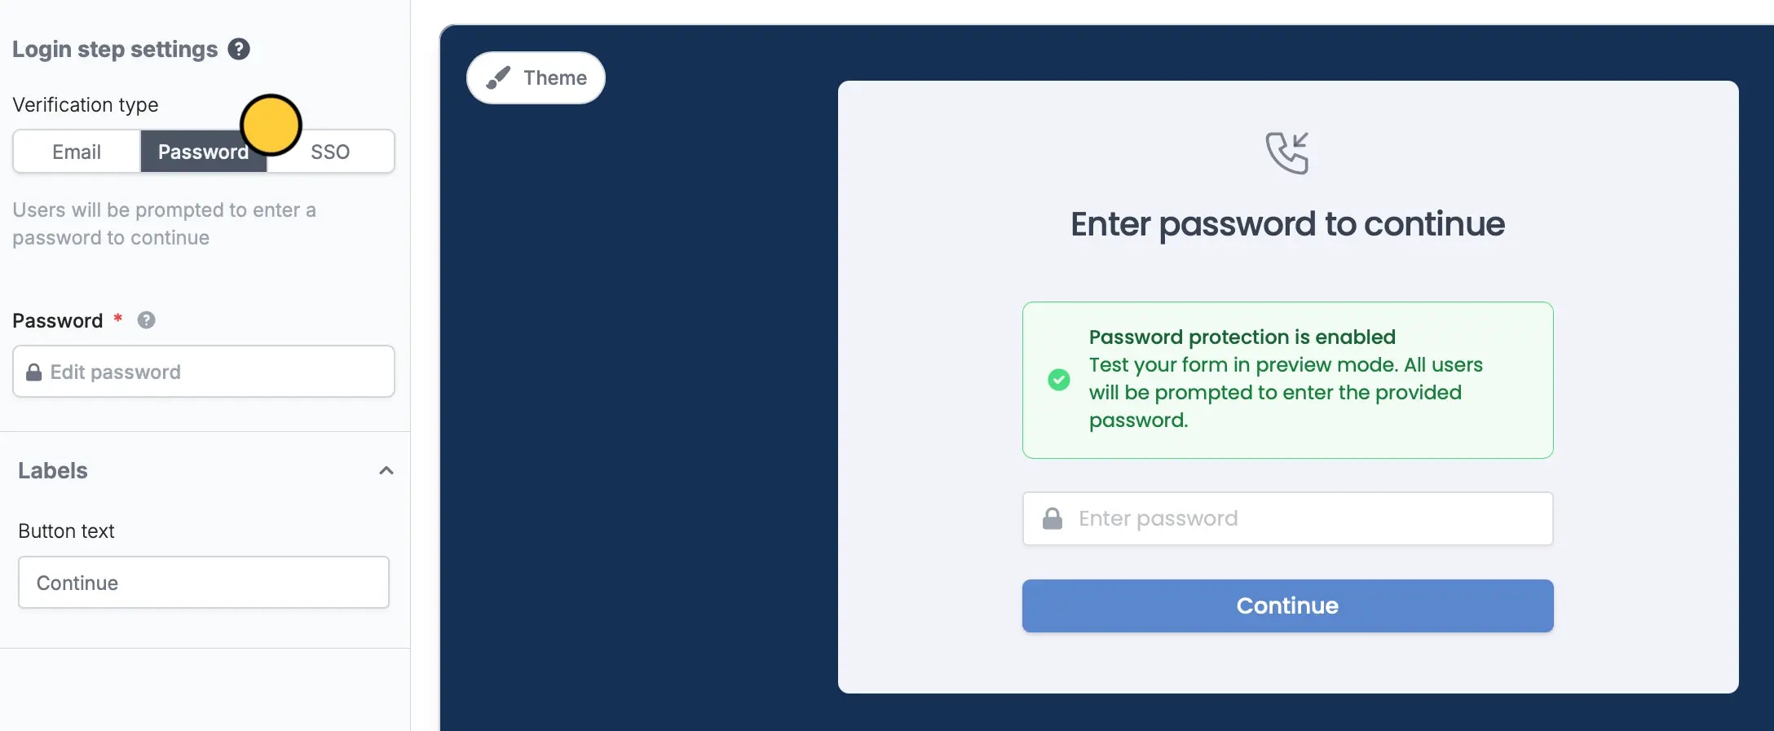Screen dimensions: 1774x731
Task: Click the help icon next to Password label
Action: [147, 320]
